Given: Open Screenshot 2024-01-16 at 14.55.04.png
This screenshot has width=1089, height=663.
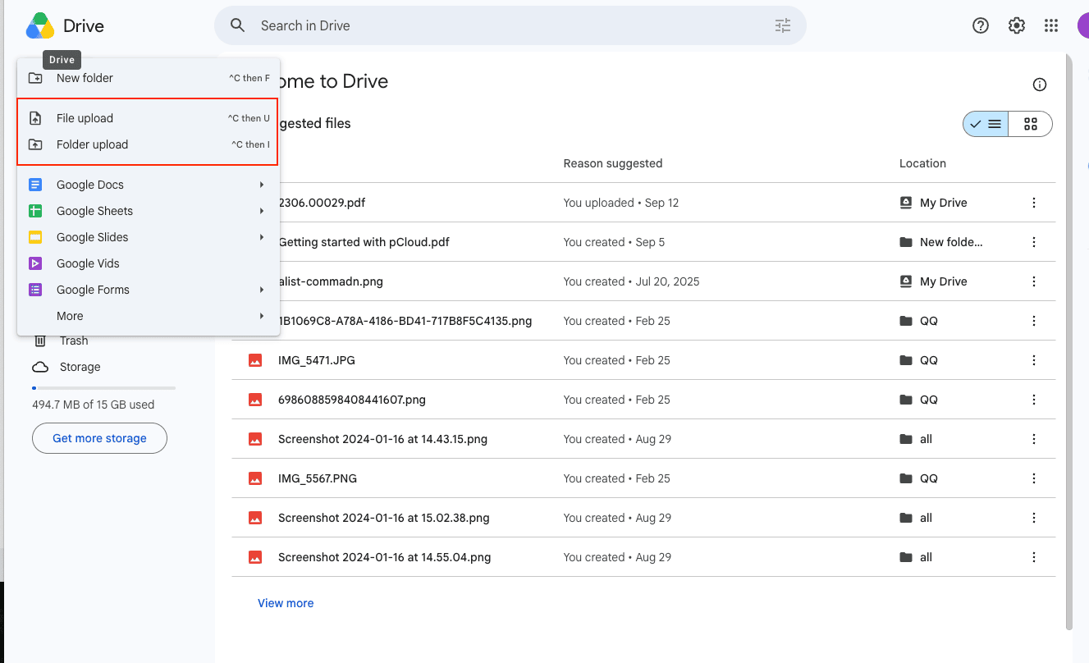Looking at the screenshot, I should (385, 557).
